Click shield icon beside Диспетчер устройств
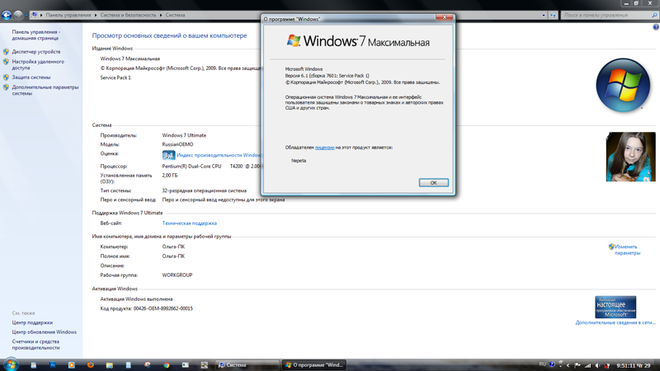This screenshot has width=660, height=371. (6, 52)
